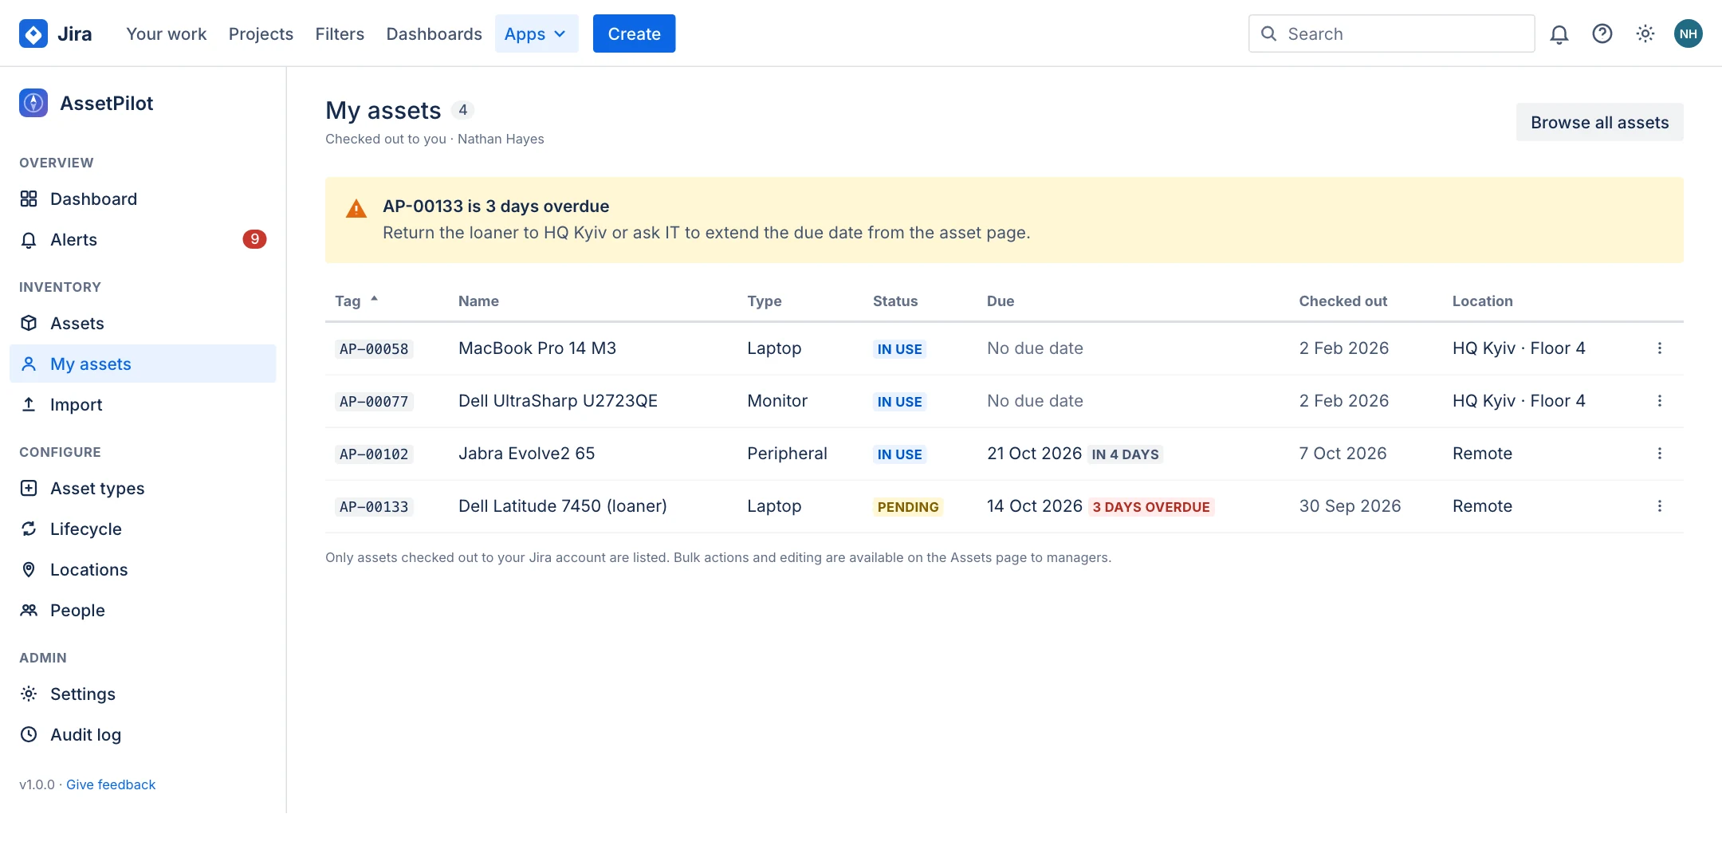Screen dimensions: 1722x861
Task: Click the People icon in sidebar
Action: point(29,610)
